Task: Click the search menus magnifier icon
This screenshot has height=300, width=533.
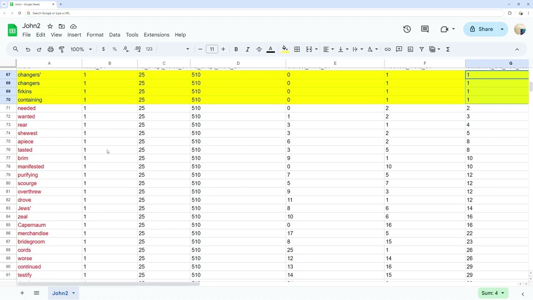Action: tap(15, 49)
